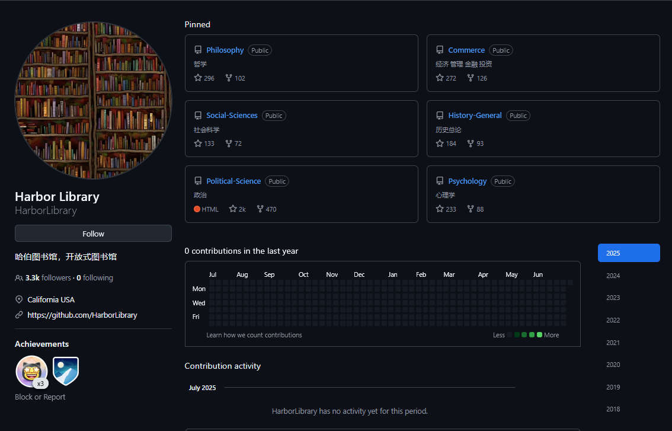Click the followers people icon
672x431 pixels.
coord(19,278)
